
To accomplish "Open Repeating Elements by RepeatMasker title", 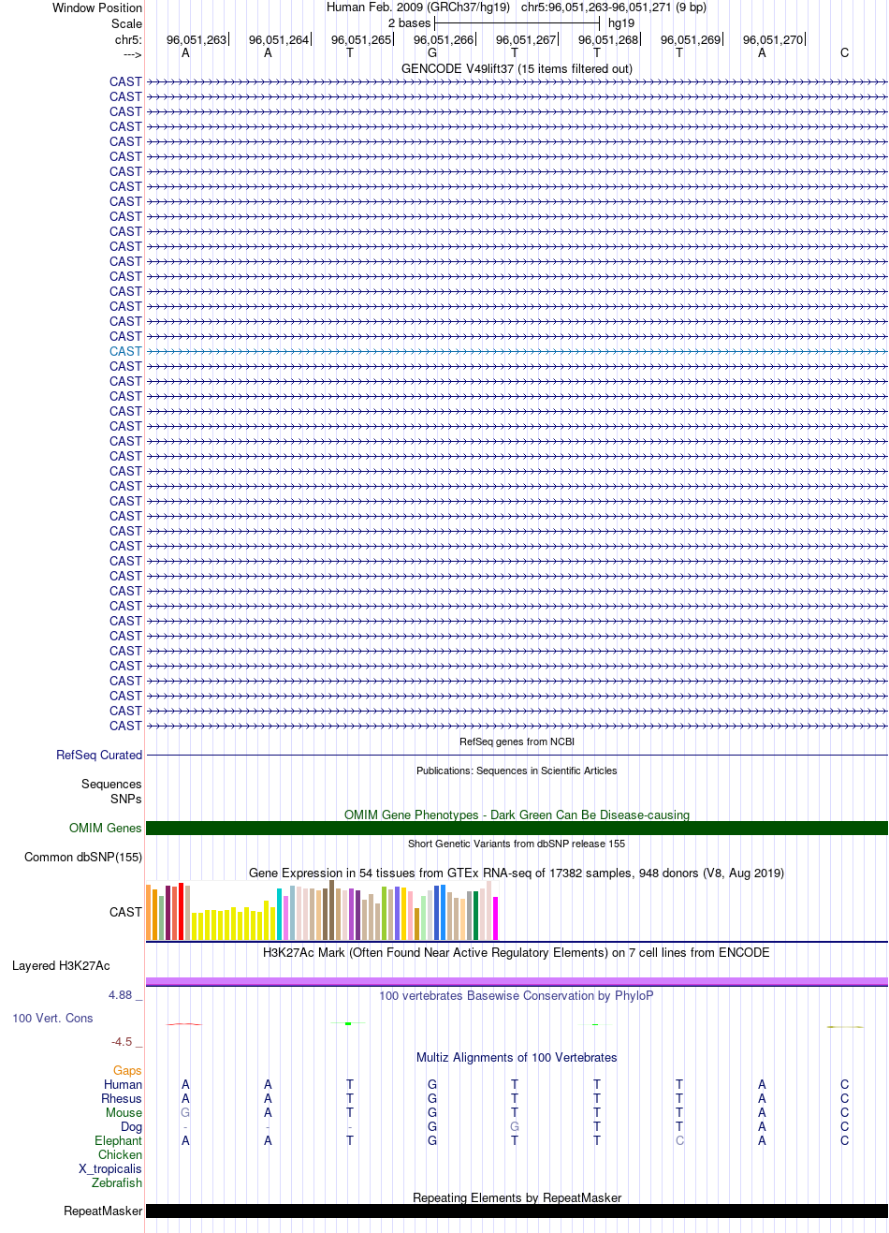I will (x=517, y=1197).
